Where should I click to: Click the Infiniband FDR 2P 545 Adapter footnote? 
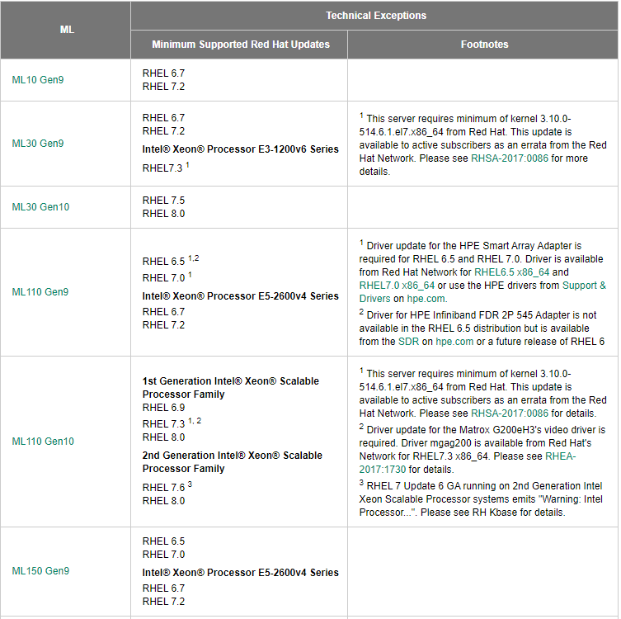[482, 328]
